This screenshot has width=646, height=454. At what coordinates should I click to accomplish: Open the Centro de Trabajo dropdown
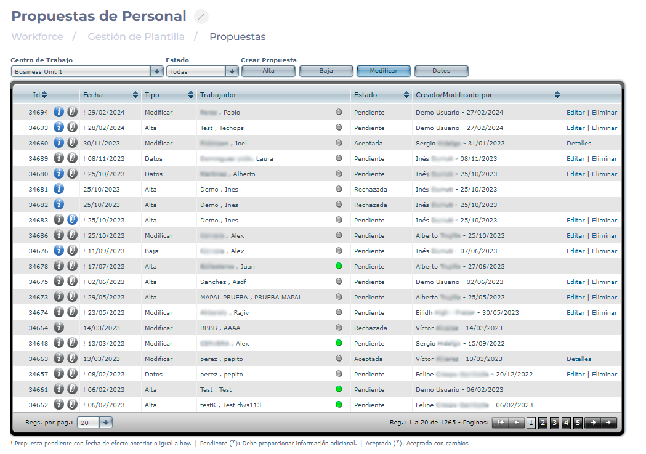coord(157,71)
